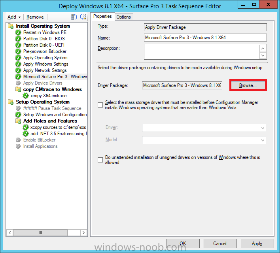Screen dimensions: 280x253
Task: Click the horizontal scrollbar thumb in the step tree
Action: 40,233
